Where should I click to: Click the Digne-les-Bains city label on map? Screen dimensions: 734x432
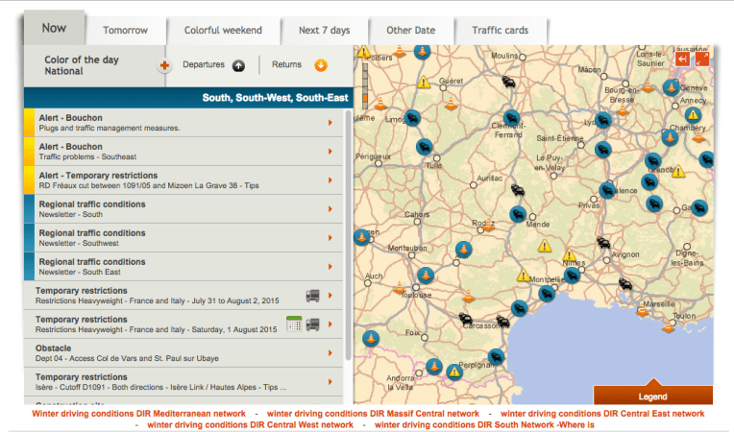687,257
